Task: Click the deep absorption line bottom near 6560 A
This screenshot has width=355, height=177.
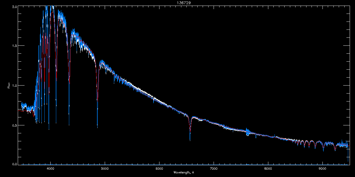Action: (190, 139)
